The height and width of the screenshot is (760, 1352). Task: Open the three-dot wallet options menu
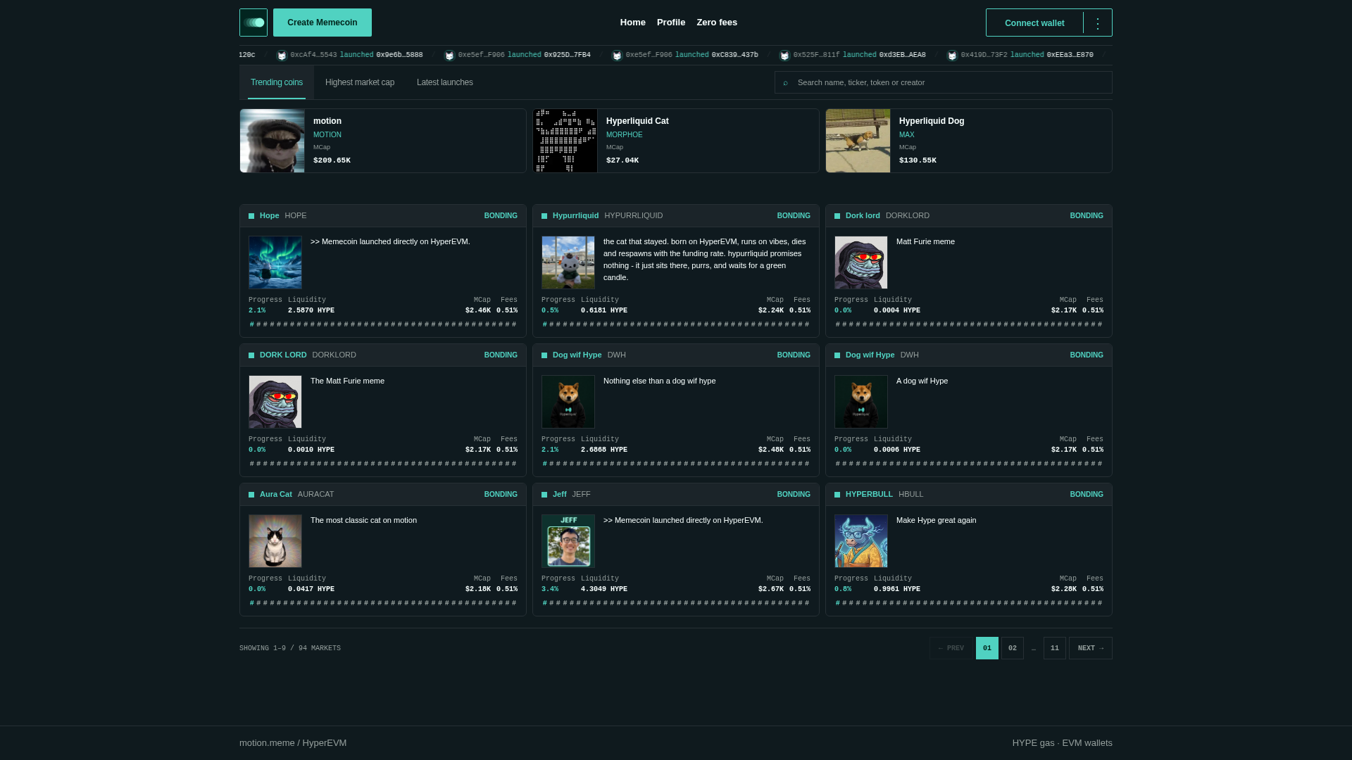tap(1098, 23)
